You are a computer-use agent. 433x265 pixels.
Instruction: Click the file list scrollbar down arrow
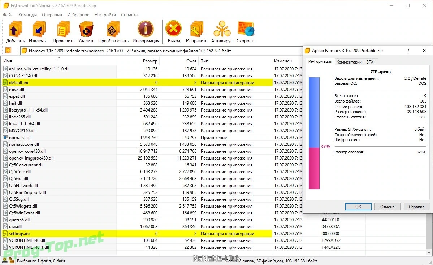tap(429, 252)
